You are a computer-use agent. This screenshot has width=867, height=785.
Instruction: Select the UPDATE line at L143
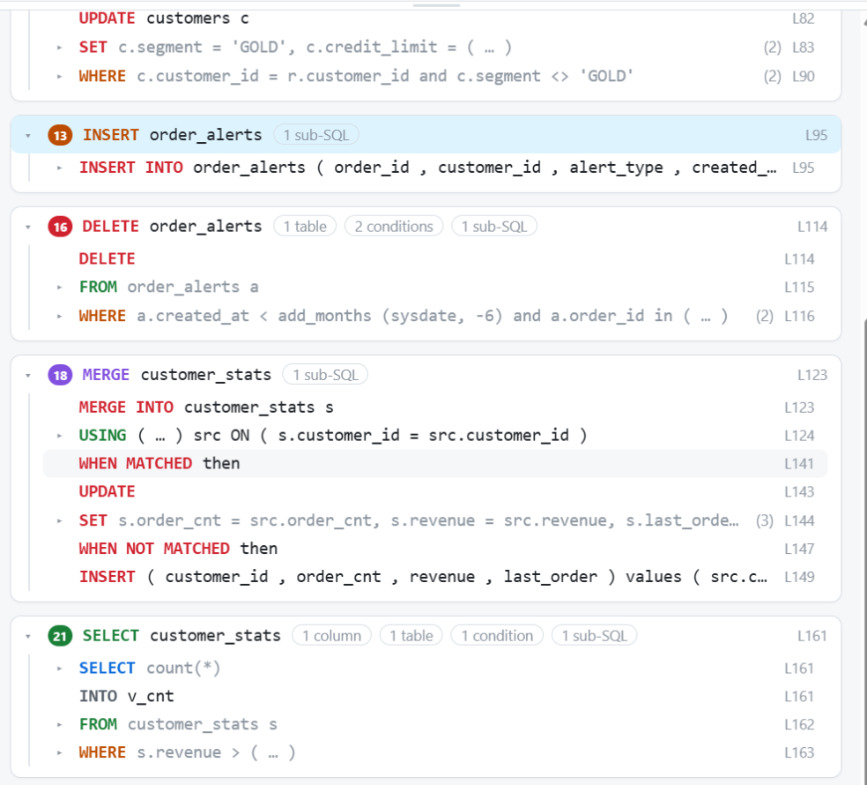pyautogui.click(x=434, y=492)
